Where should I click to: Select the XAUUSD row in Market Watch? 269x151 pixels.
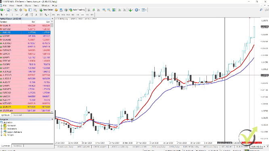pos(25,107)
